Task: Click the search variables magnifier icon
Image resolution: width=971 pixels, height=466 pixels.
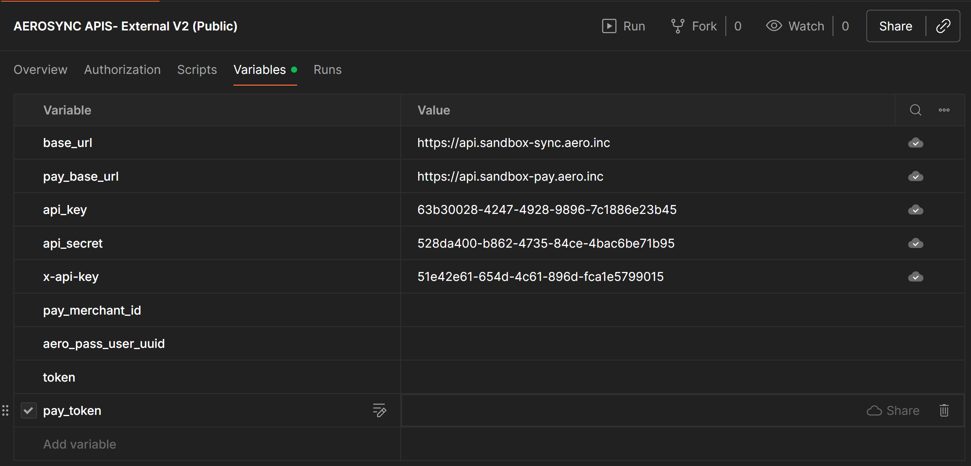Action: (915, 110)
